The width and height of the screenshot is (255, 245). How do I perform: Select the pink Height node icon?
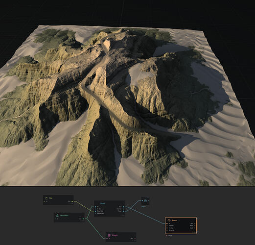pyautogui.click(x=109, y=235)
